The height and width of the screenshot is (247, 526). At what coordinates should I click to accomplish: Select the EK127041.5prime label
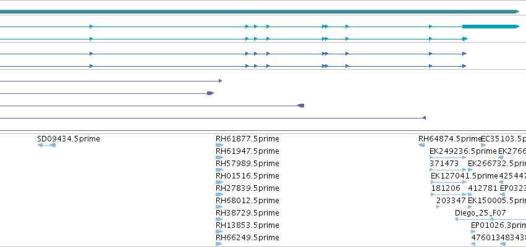(464, 176)
